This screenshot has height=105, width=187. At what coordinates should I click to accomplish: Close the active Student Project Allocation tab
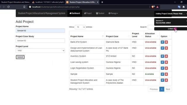[x=98, y=2]
